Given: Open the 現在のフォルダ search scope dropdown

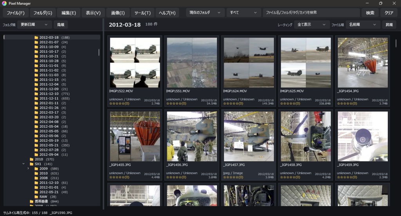Looking at the screenshot, I should (x=205, y=12).
